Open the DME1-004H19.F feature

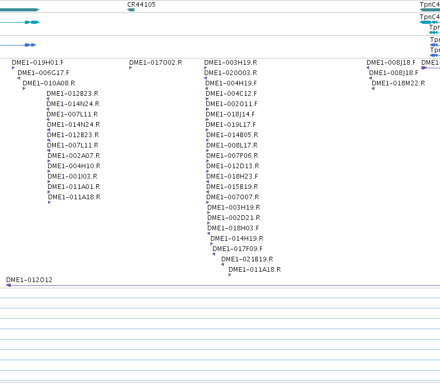coord(231,83)
